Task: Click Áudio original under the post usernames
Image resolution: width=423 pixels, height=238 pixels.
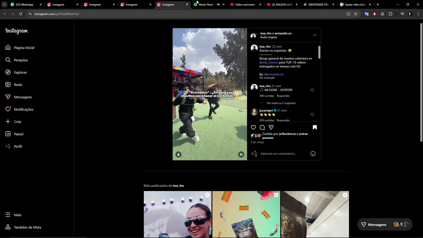Action: [268, 37]
